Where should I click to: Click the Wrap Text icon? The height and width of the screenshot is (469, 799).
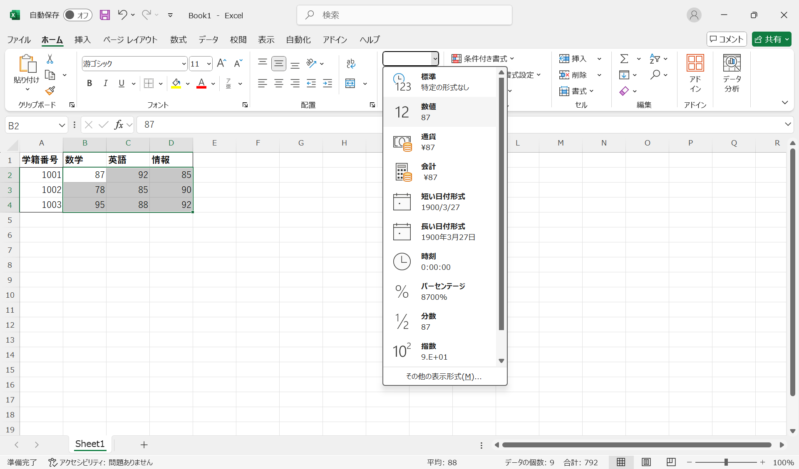click(351, 63)
